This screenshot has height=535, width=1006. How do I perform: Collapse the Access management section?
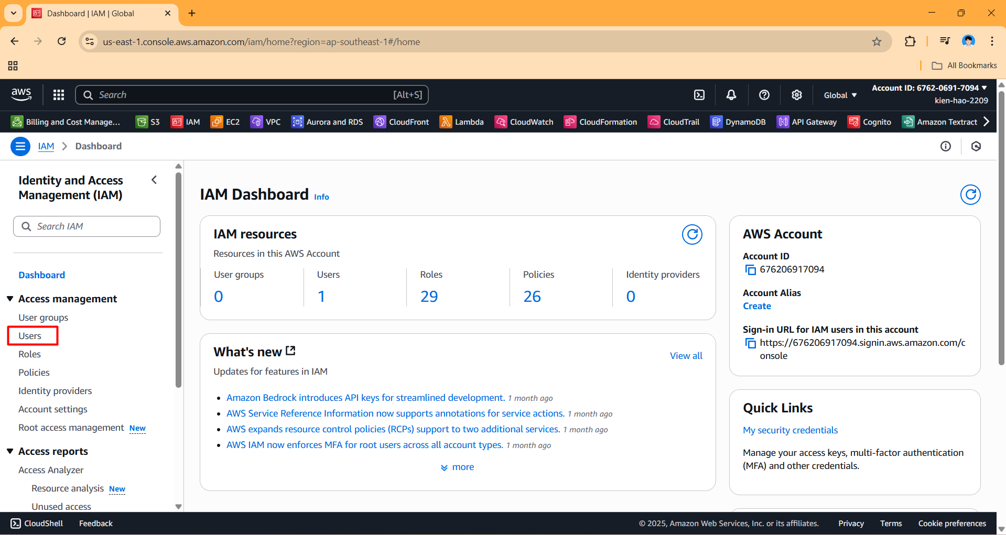(x=10, y=299)
